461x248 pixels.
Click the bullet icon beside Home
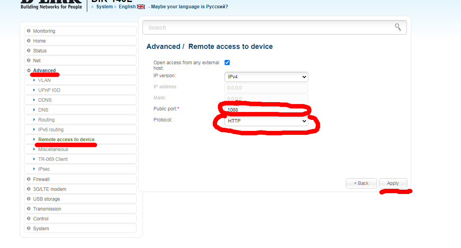pos(28,41)
